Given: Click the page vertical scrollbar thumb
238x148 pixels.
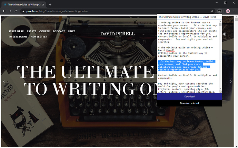Looking at the screenshot, I should (236, 19).
